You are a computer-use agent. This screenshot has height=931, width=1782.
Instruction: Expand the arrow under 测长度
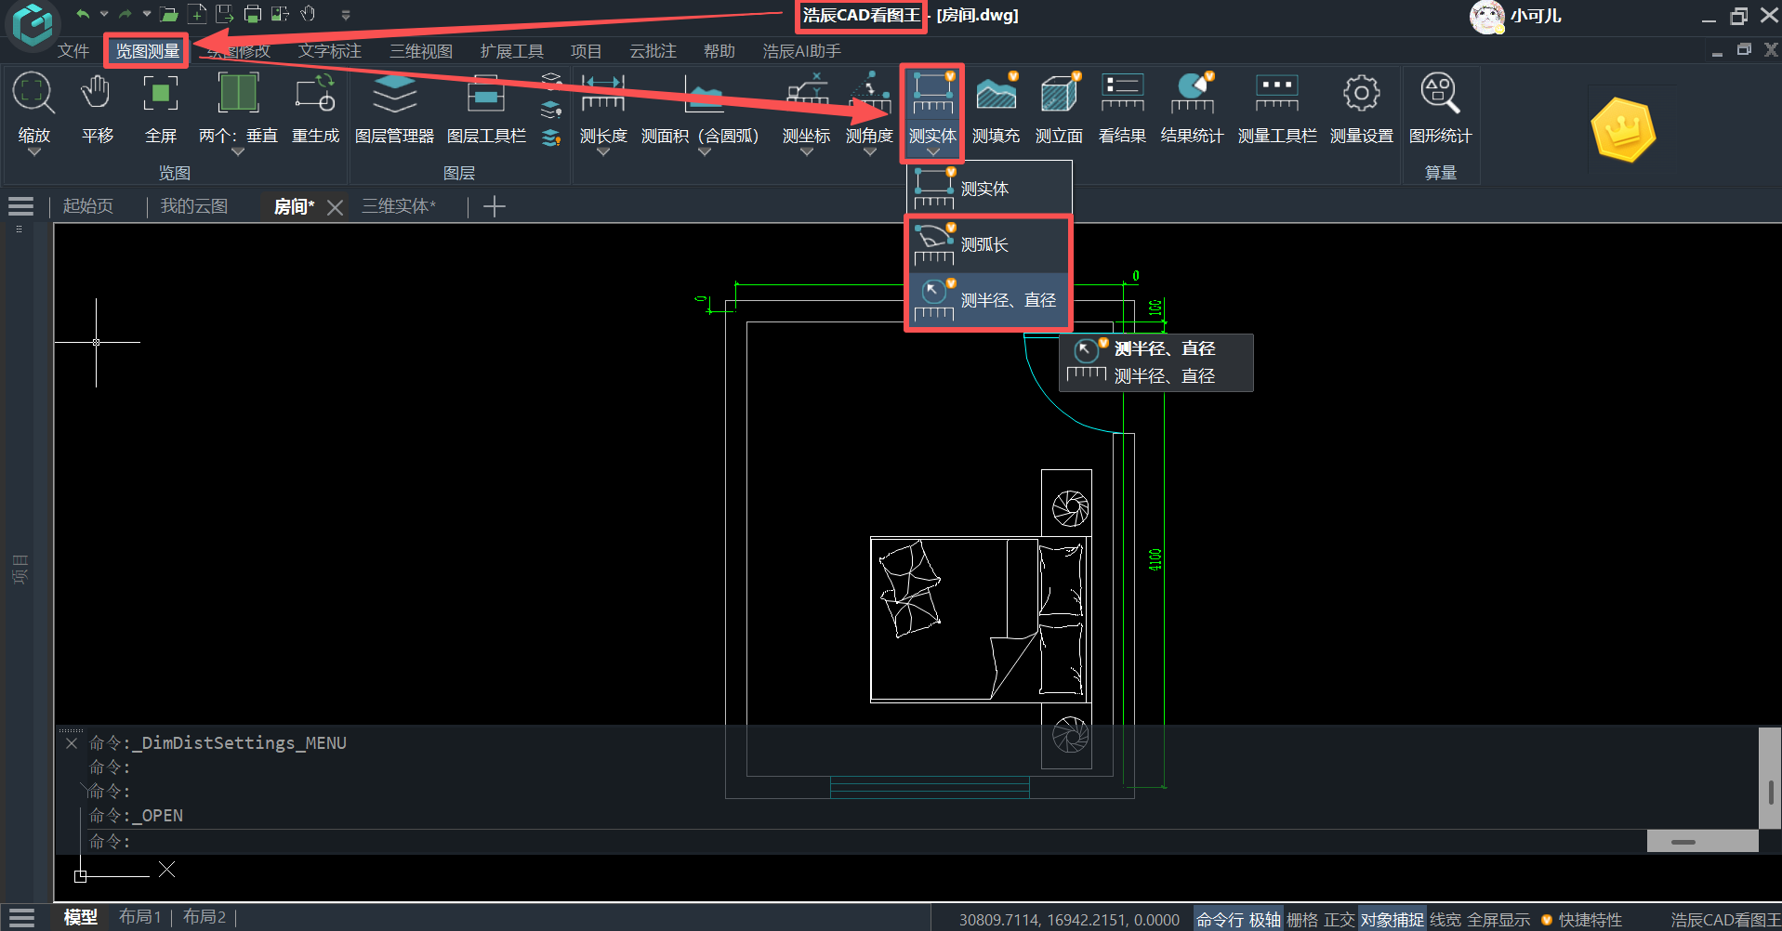603,152
